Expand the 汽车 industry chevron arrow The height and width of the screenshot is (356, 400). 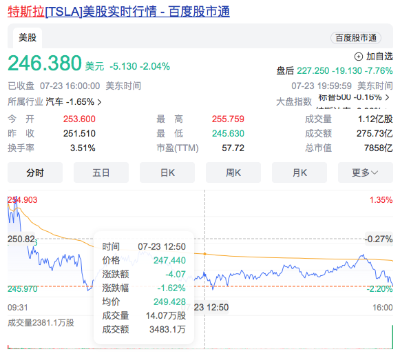point(100,102)
